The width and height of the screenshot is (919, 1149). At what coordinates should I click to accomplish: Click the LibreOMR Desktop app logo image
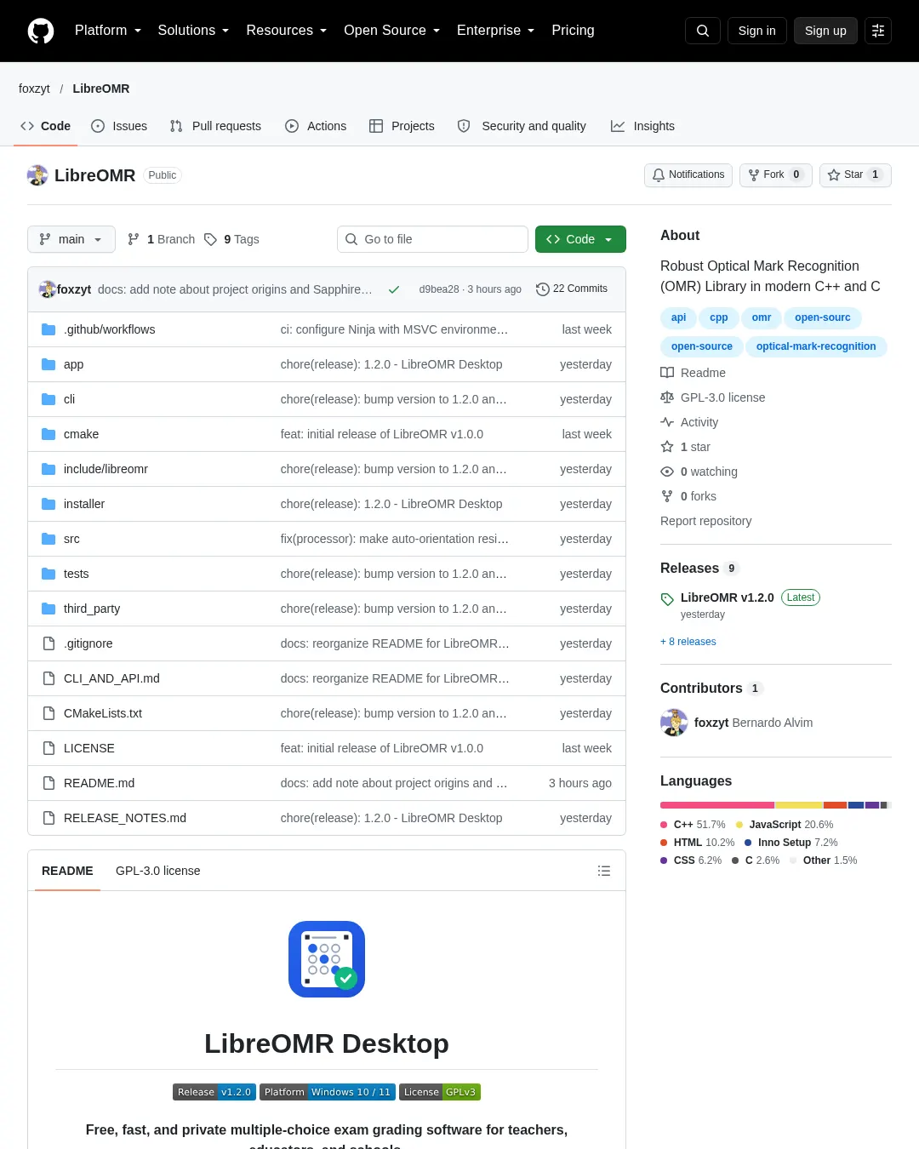click(327, 959)
